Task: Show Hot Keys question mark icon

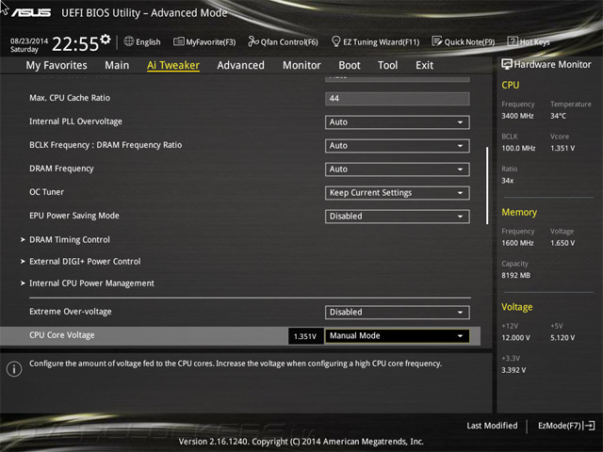Action: (513, 41)
